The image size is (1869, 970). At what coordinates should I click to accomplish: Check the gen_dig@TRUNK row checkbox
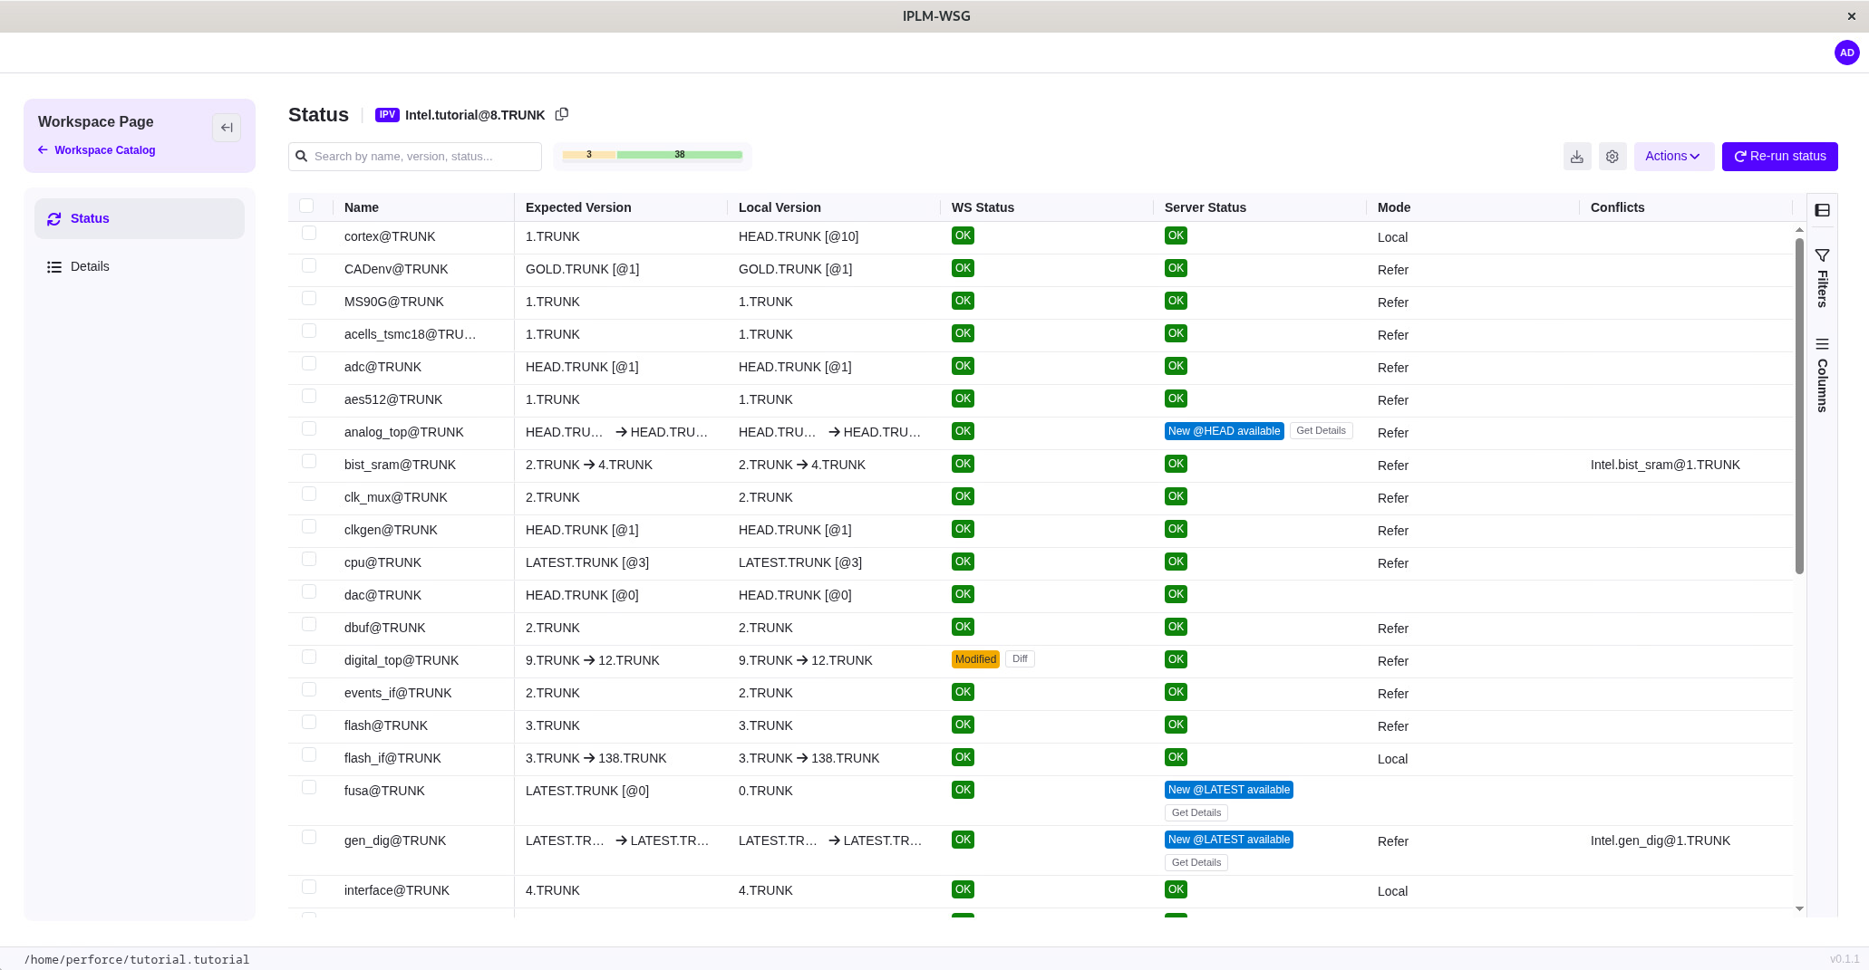click(x=309, y=837)
